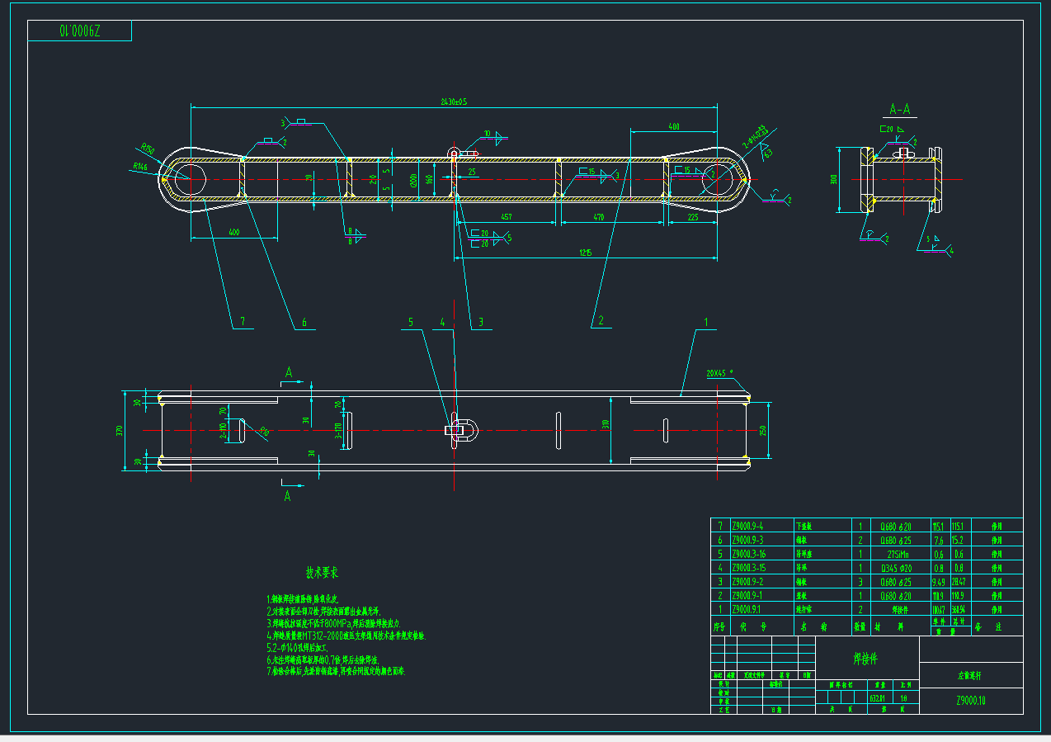
Task: Click the overall length dimension 2430±0.5
Action: (454, 102)
